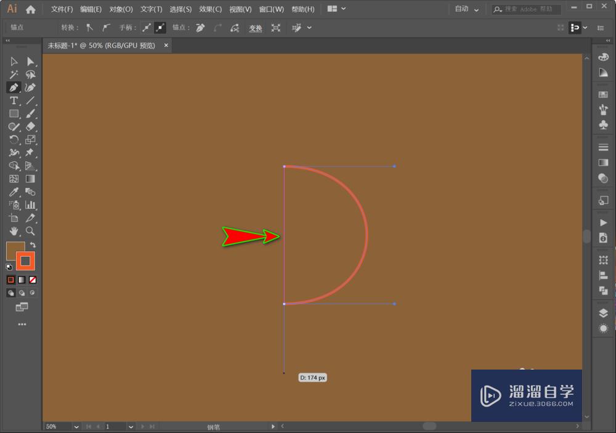Open the Layers panel icon
The height and width of the screenshot is (433, 616).
coord(603,313)
